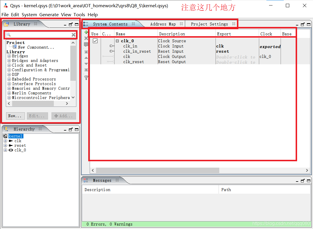Click the magnifier icon in Library search

(9, 35)
